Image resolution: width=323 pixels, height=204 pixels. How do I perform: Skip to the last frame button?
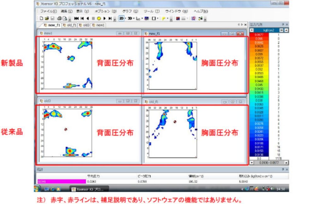[x=110, y=19]
